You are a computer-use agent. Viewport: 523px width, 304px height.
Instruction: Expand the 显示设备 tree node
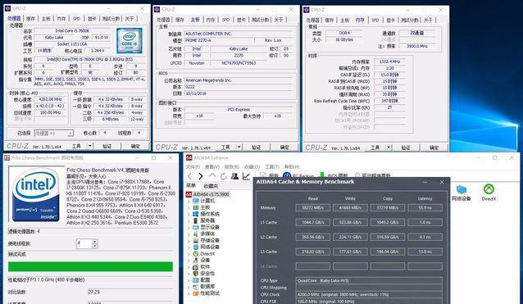tap(189, 227)
